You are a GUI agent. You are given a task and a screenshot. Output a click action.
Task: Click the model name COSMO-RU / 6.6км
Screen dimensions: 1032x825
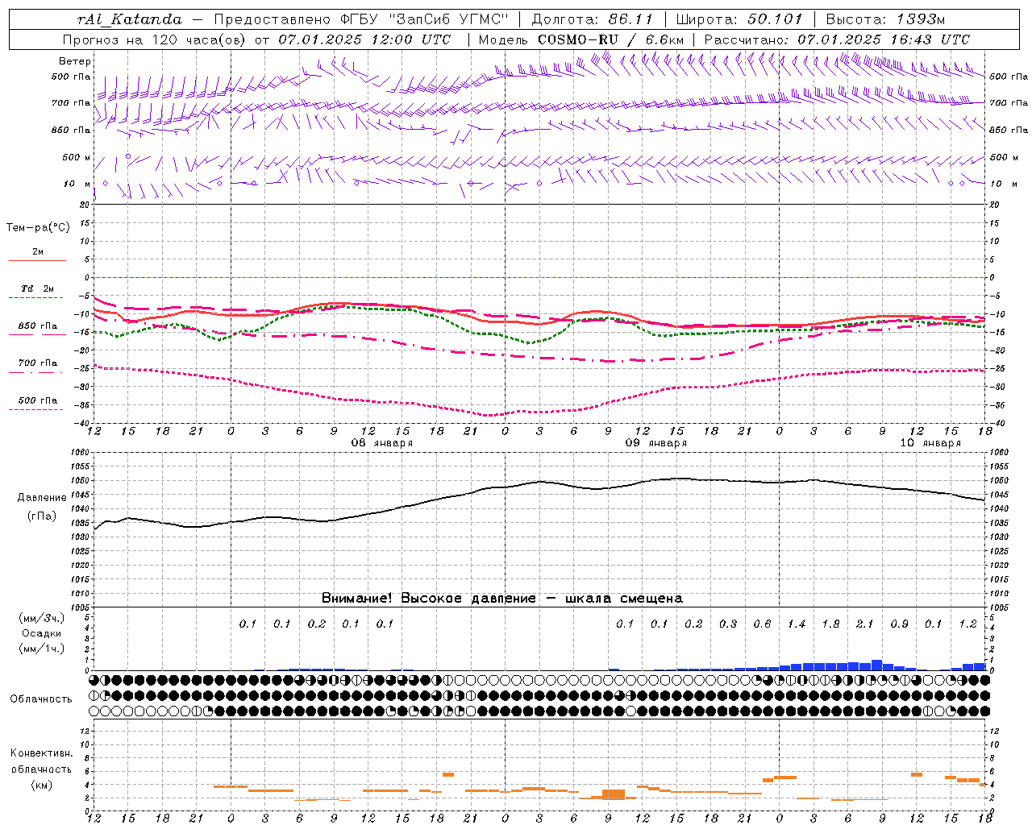pos(610,39)
